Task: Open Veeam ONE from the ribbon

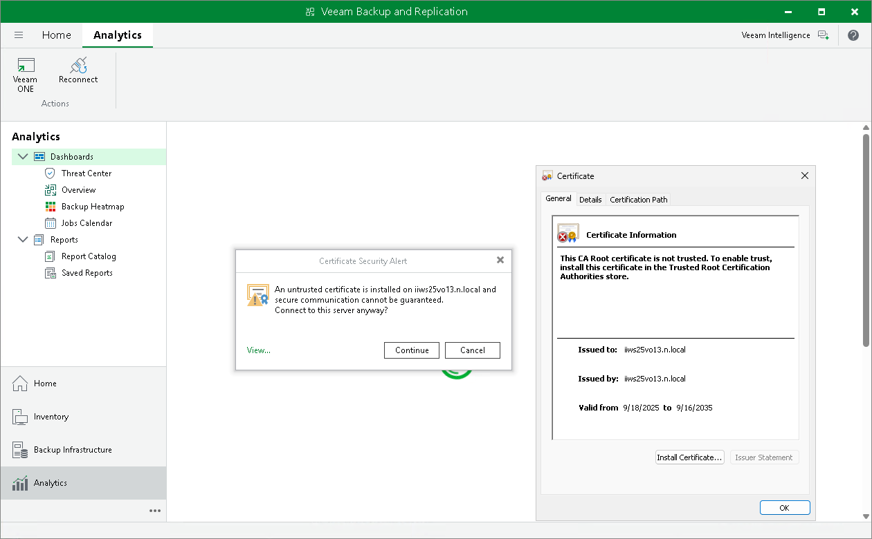Action: (26, 75)
